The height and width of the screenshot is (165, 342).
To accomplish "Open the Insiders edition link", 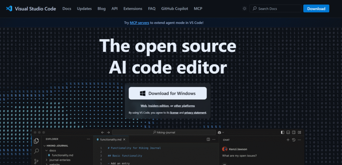I will pos(159,106).
